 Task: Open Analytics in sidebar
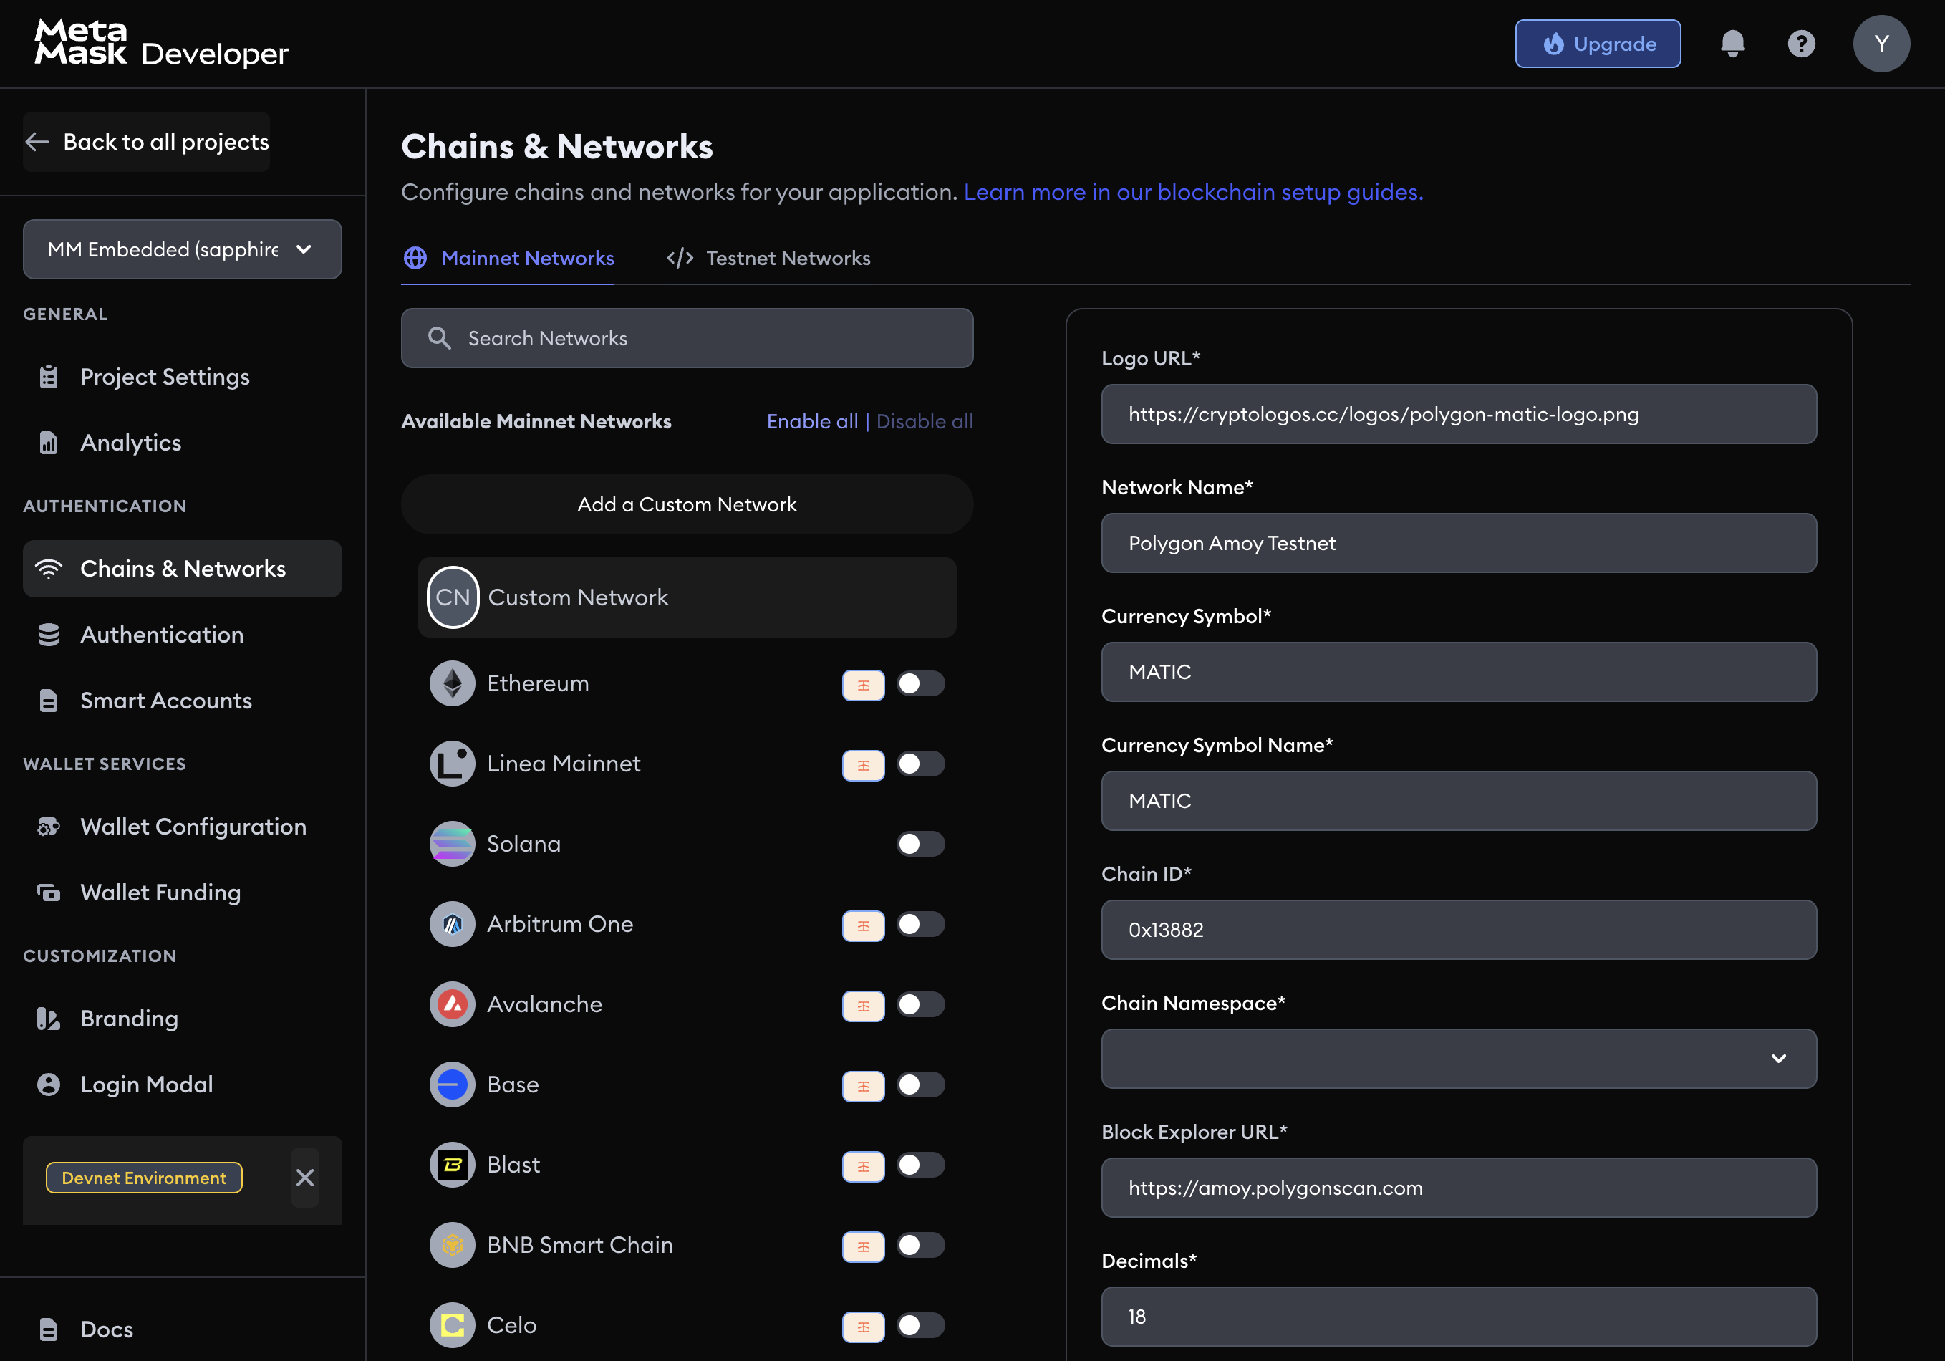(182, 443)
